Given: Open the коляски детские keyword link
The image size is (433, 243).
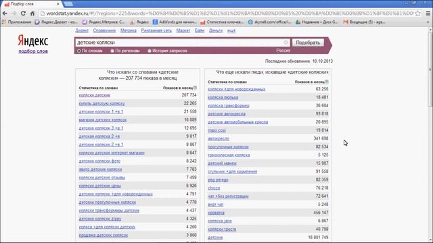Looking at the screenshot, I should click(95, 95).
